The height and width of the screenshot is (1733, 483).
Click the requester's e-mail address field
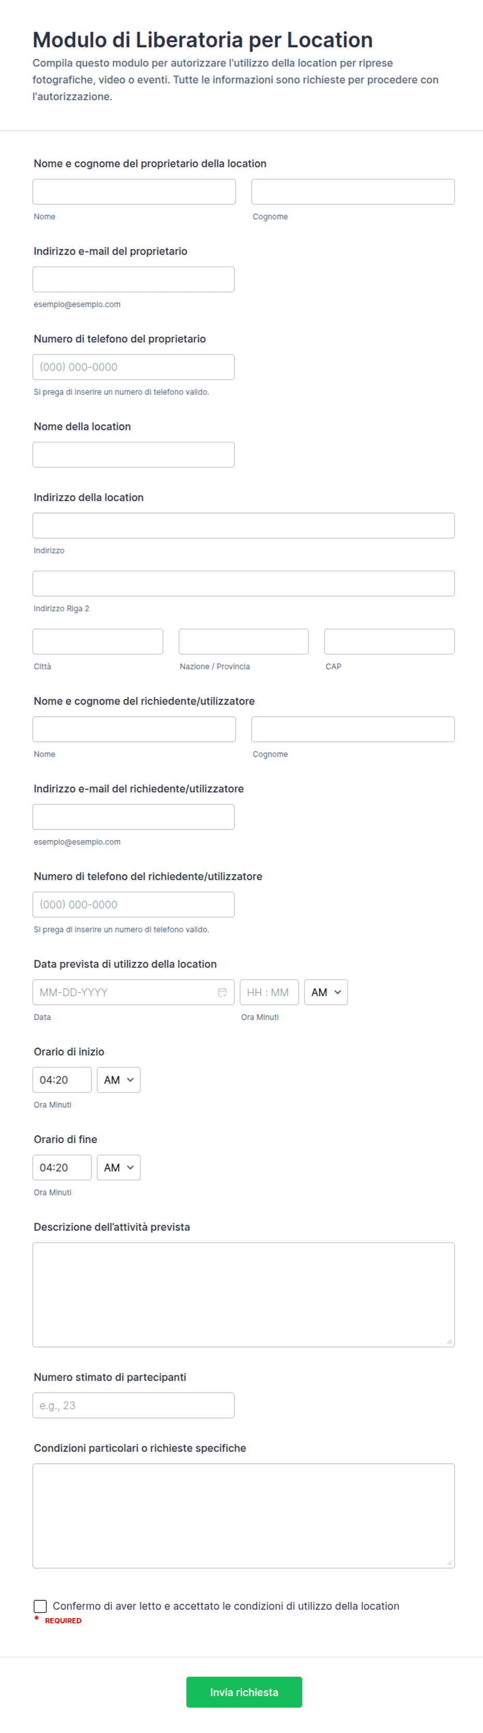point(133,817)
